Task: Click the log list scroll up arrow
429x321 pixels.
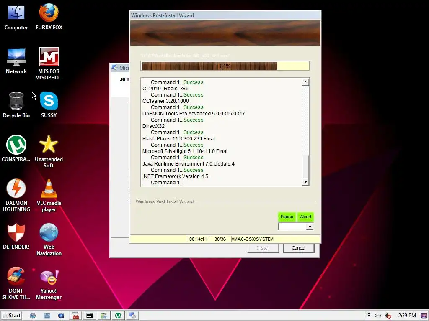Action: coord(305,82)
